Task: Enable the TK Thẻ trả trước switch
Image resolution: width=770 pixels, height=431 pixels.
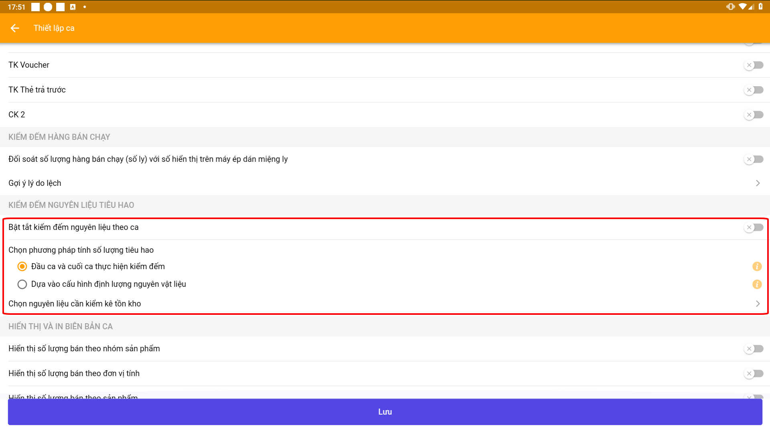Action: point(754,90)
